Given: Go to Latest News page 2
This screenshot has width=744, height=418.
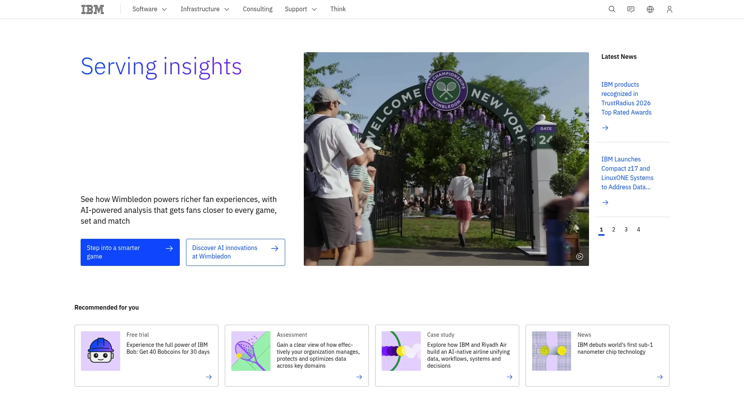Looking at the screenshot, I should coord(614,230).
